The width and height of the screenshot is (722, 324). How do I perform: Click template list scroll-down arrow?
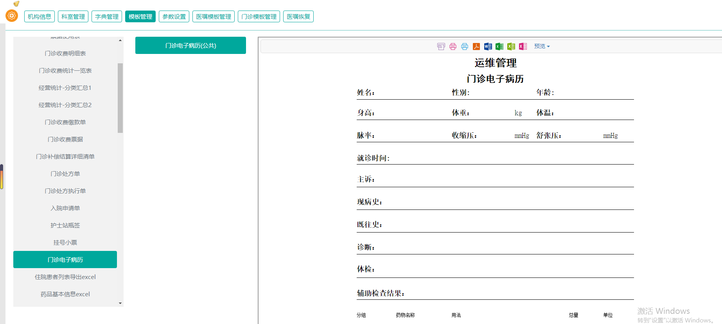(120, 303)
